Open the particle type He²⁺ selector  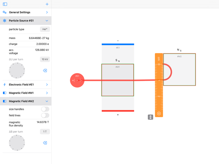pos(45,29)
